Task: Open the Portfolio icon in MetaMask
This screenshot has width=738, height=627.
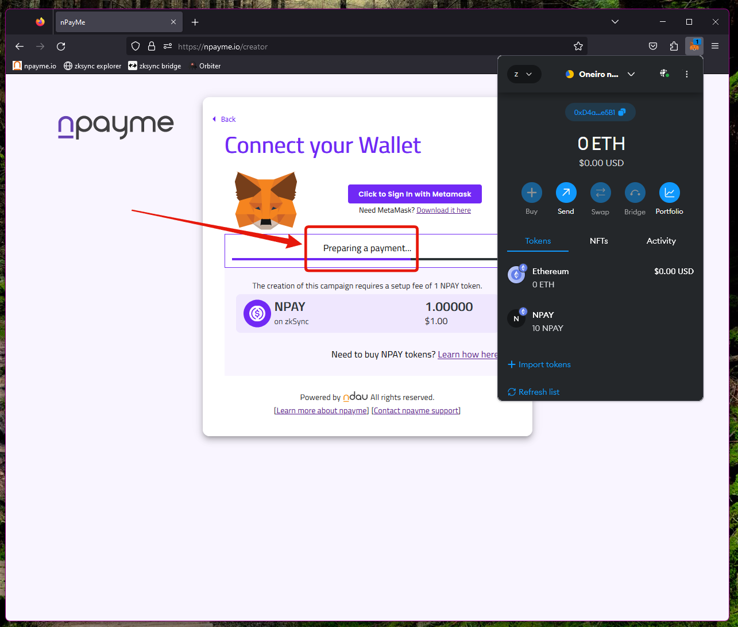Action: [x=670, y=193]
